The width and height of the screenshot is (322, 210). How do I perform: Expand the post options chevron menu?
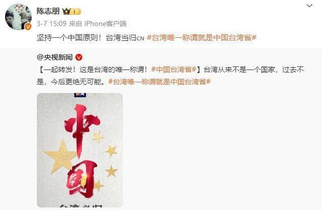310,6
